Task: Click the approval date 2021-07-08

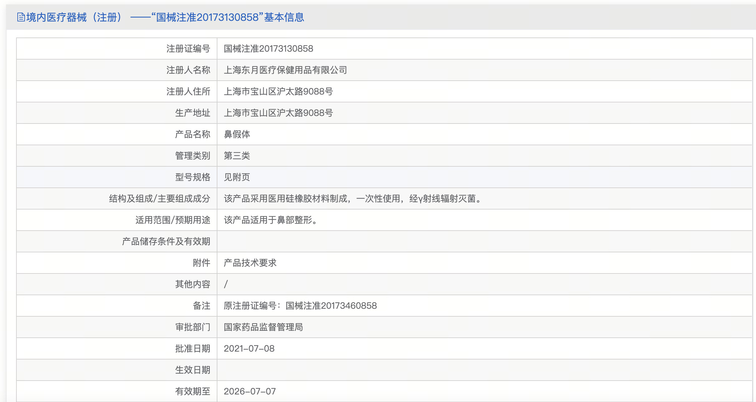Action: pyautogui.click(x=249, y=348)
